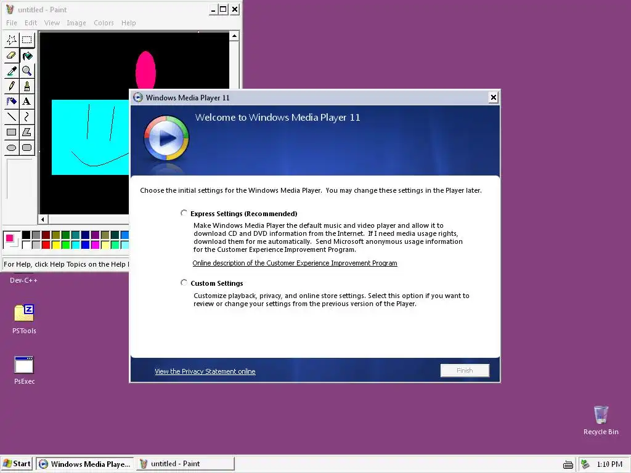Pick the black color swatch in Paint palette
631x473 pixels.
26,235
